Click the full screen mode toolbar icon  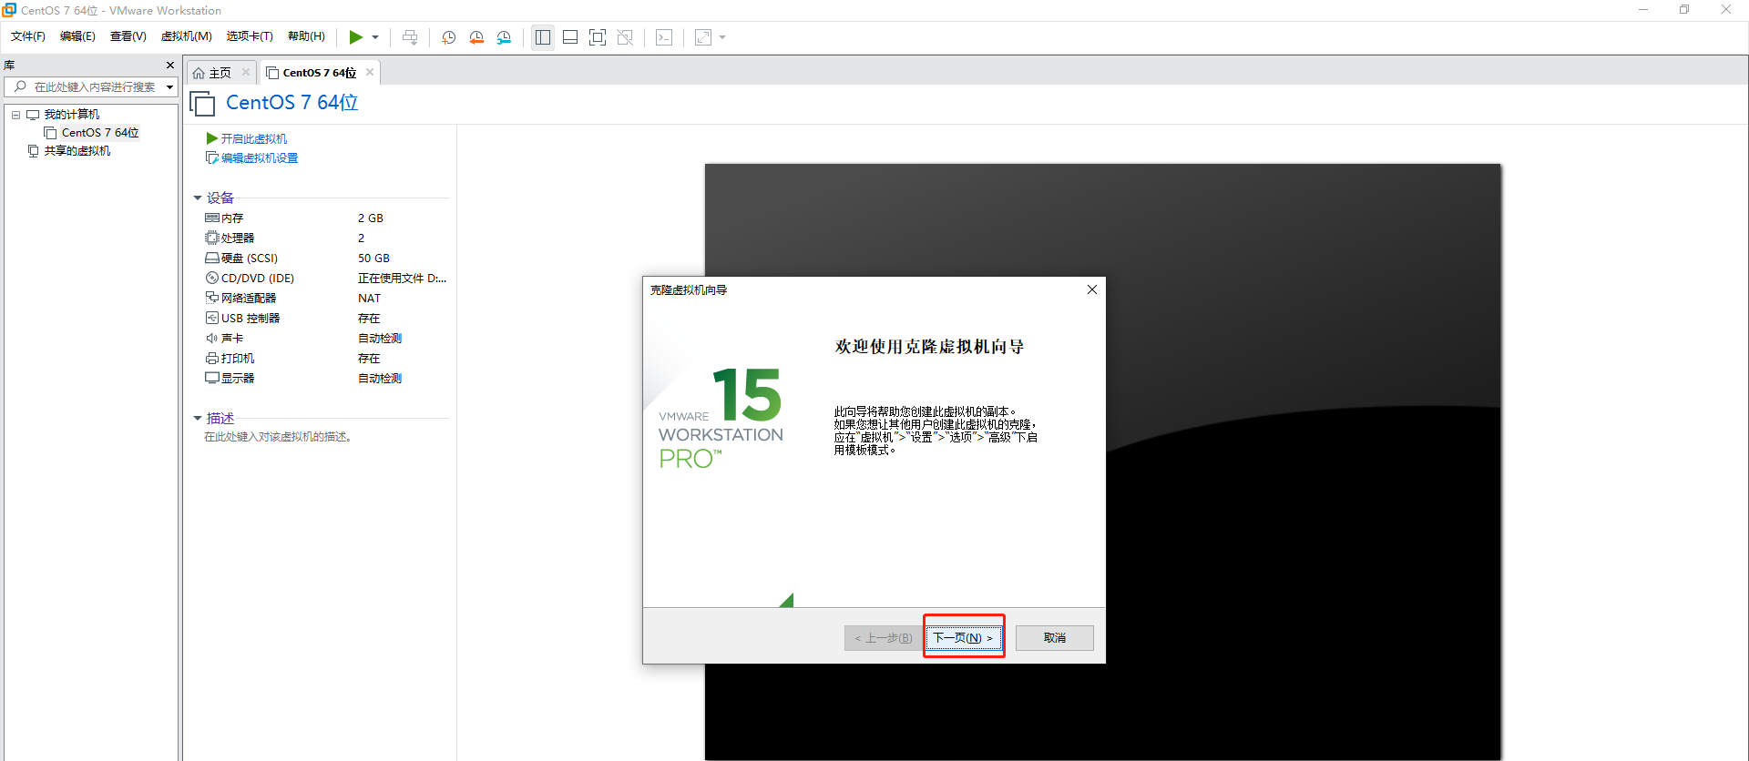598,37
